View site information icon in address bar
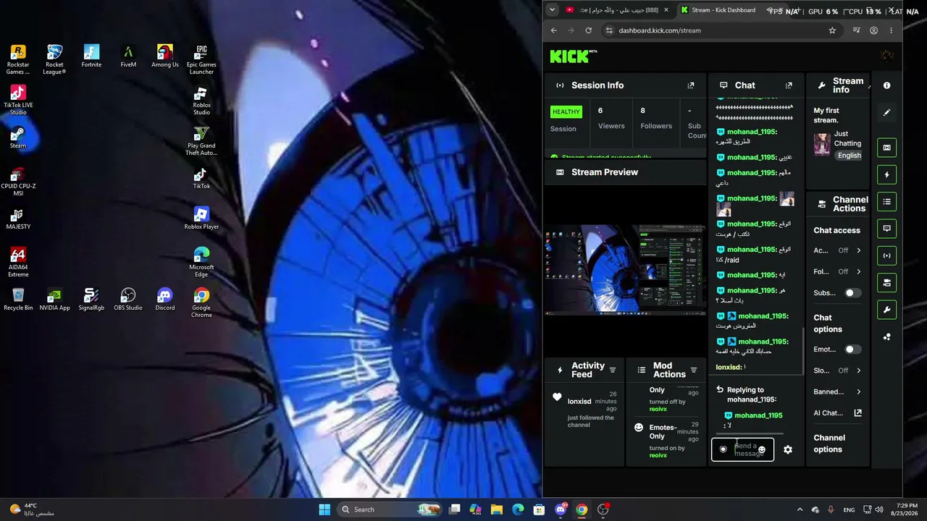 pos(609,30)
